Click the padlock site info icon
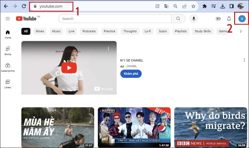The image size is (249, 148). click(x=35, y=6)
